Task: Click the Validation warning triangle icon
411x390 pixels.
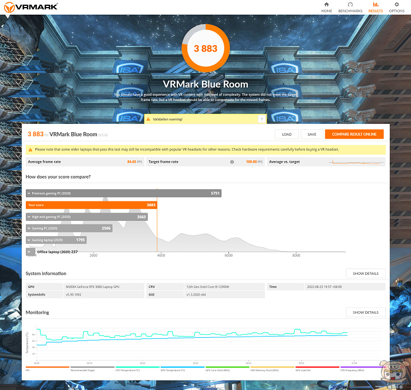Action: coord(148,119)
